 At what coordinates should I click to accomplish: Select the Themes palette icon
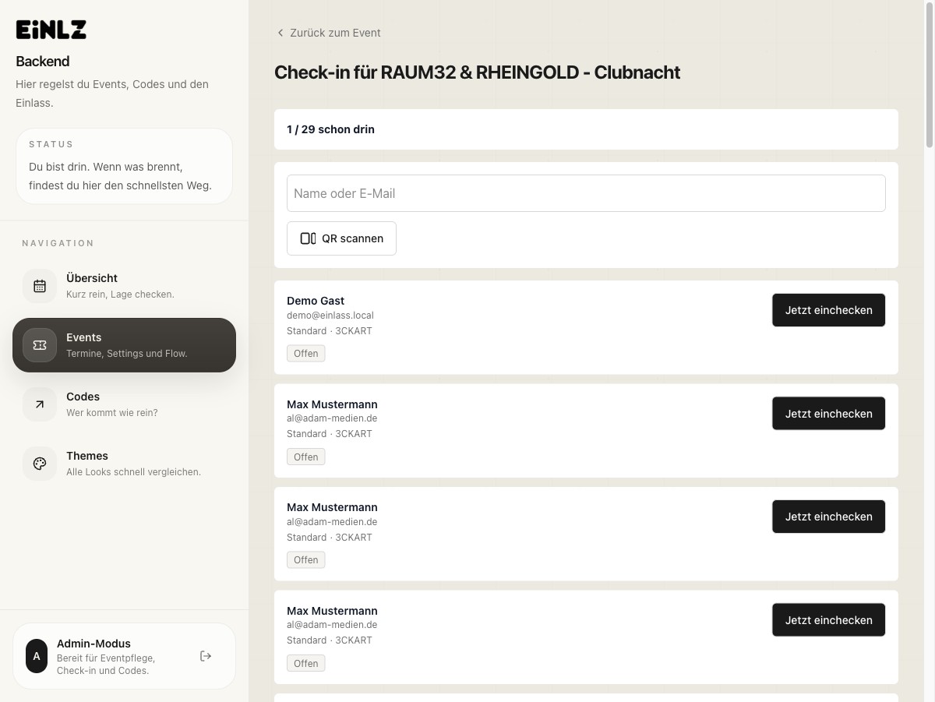pos(40,464)
